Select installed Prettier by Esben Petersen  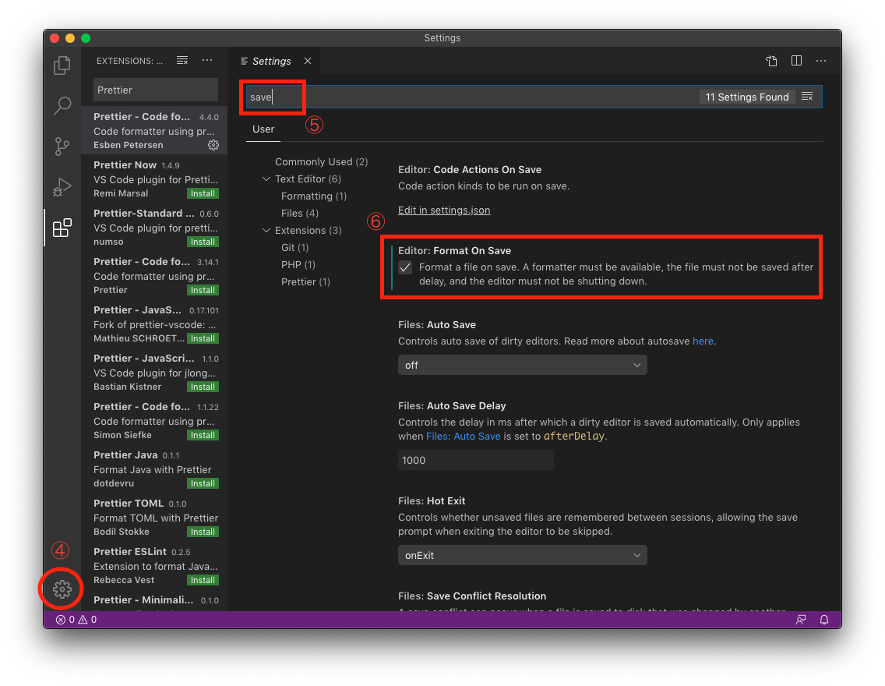coord(155,130)
